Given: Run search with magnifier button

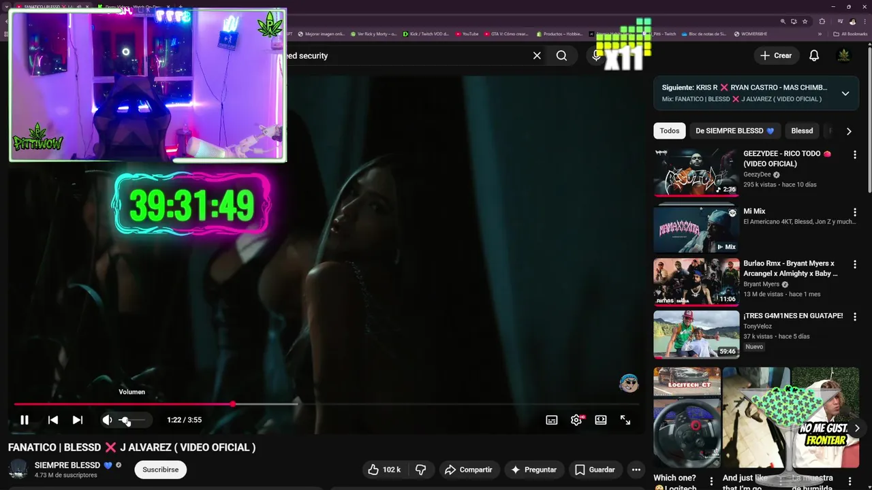Looking at the screenshot, I should click(x=561, y=56).
